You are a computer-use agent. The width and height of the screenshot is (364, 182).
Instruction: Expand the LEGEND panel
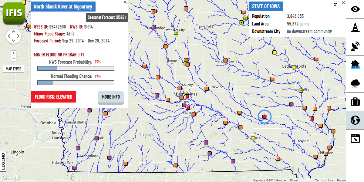coord(3,161)
